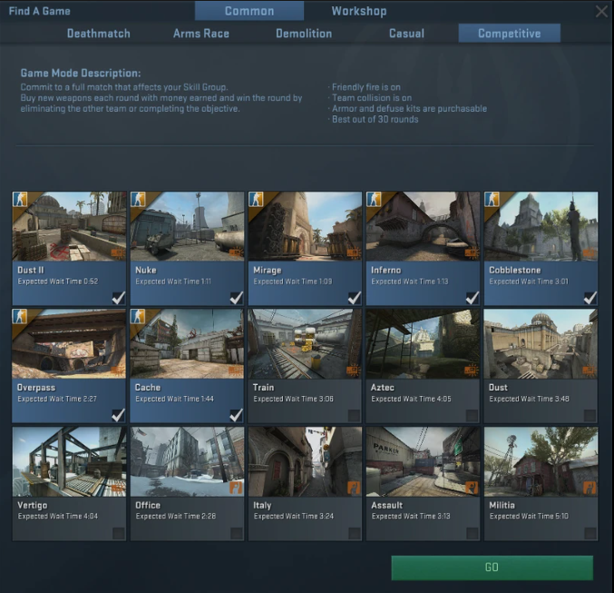Click hostage rescue icon on Office thumbnail
Image resolution: width=614 pixels, height=593 pixels.
pyautogui.click(x=236, y=488)
